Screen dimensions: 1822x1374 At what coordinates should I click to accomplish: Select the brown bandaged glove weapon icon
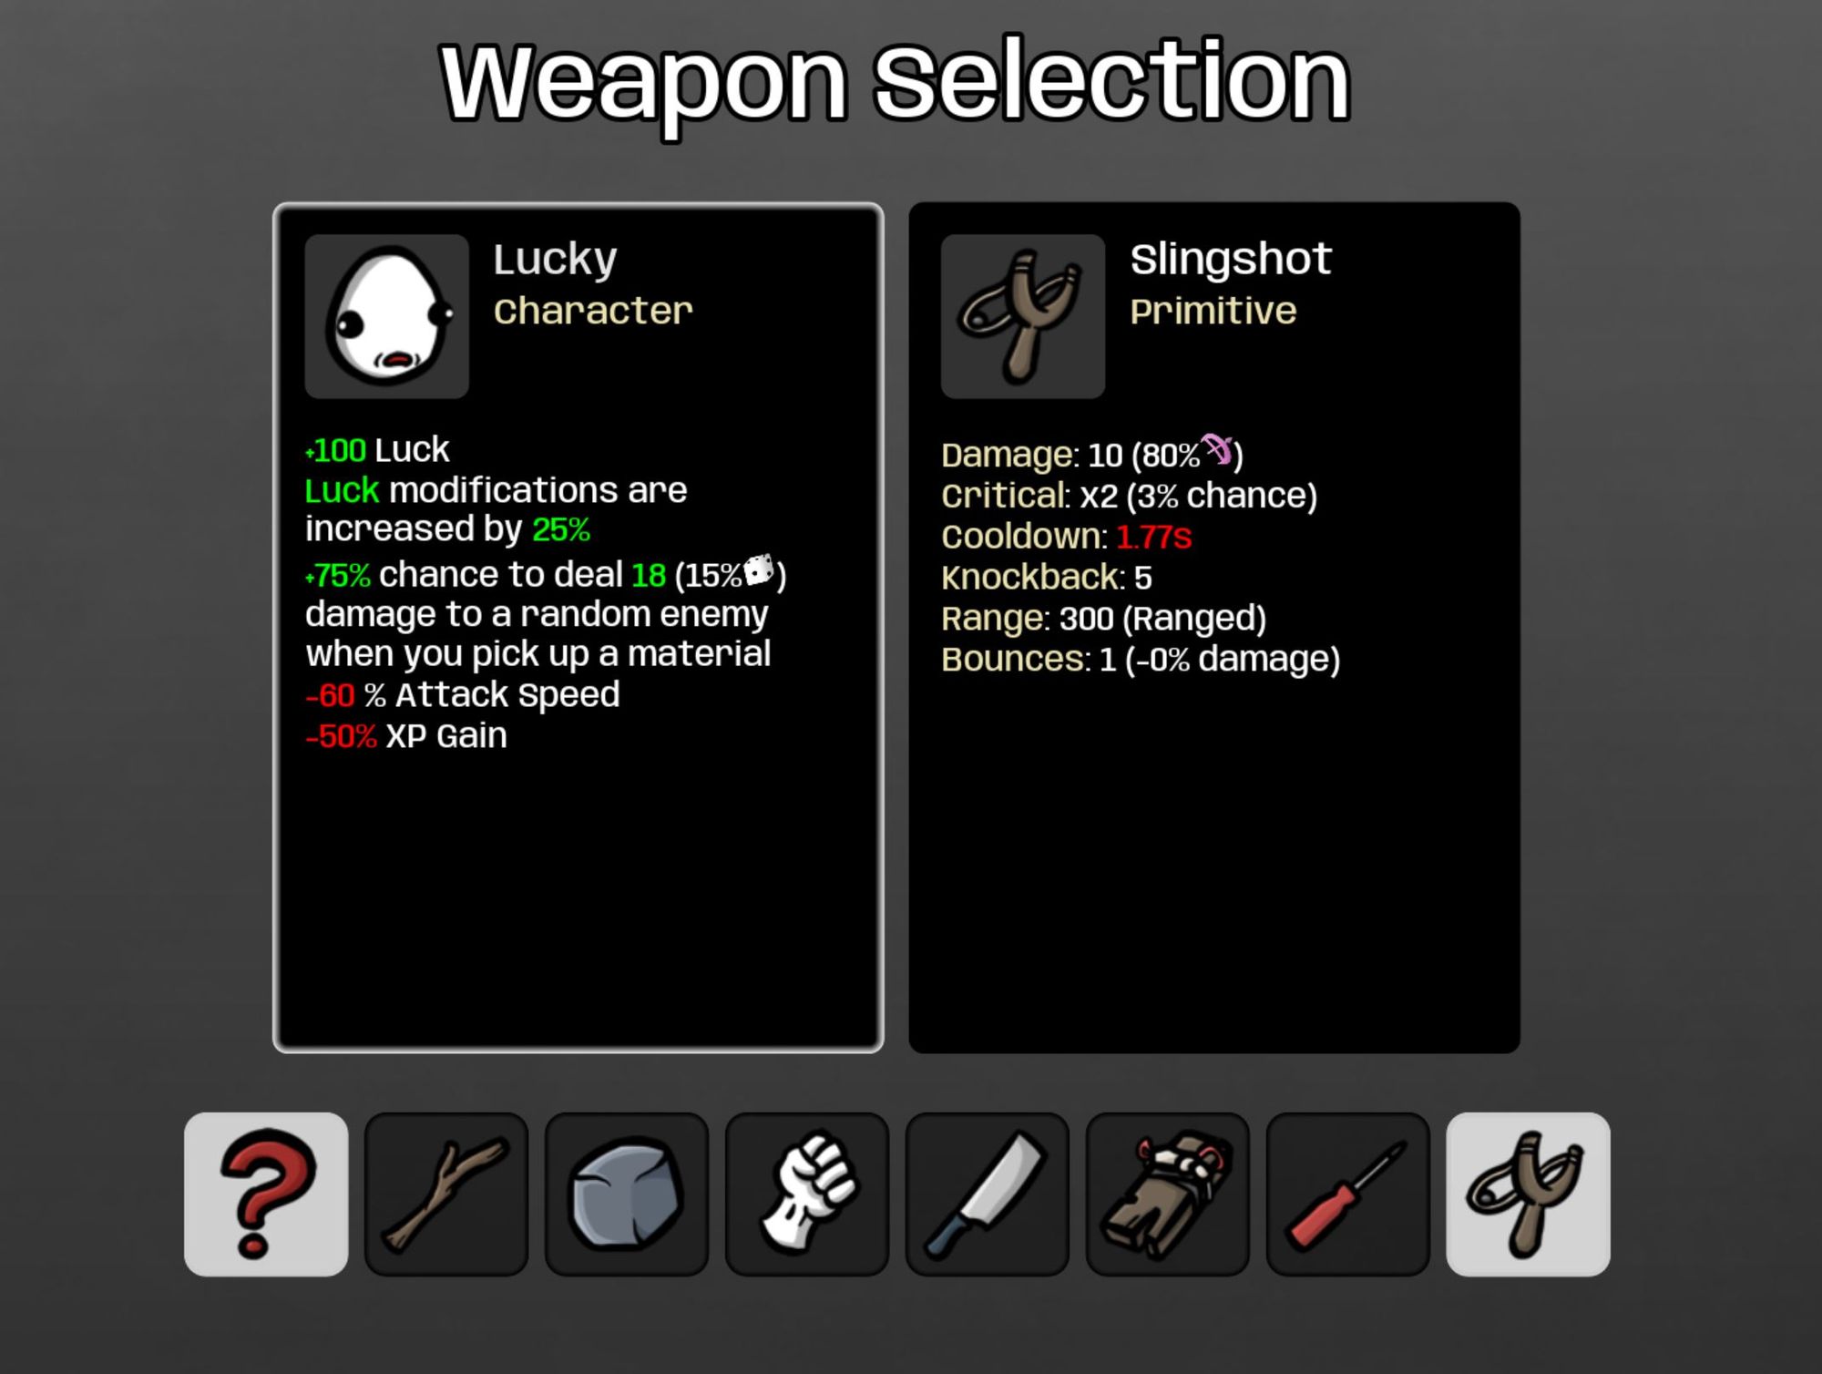tap(1168, 1194)
